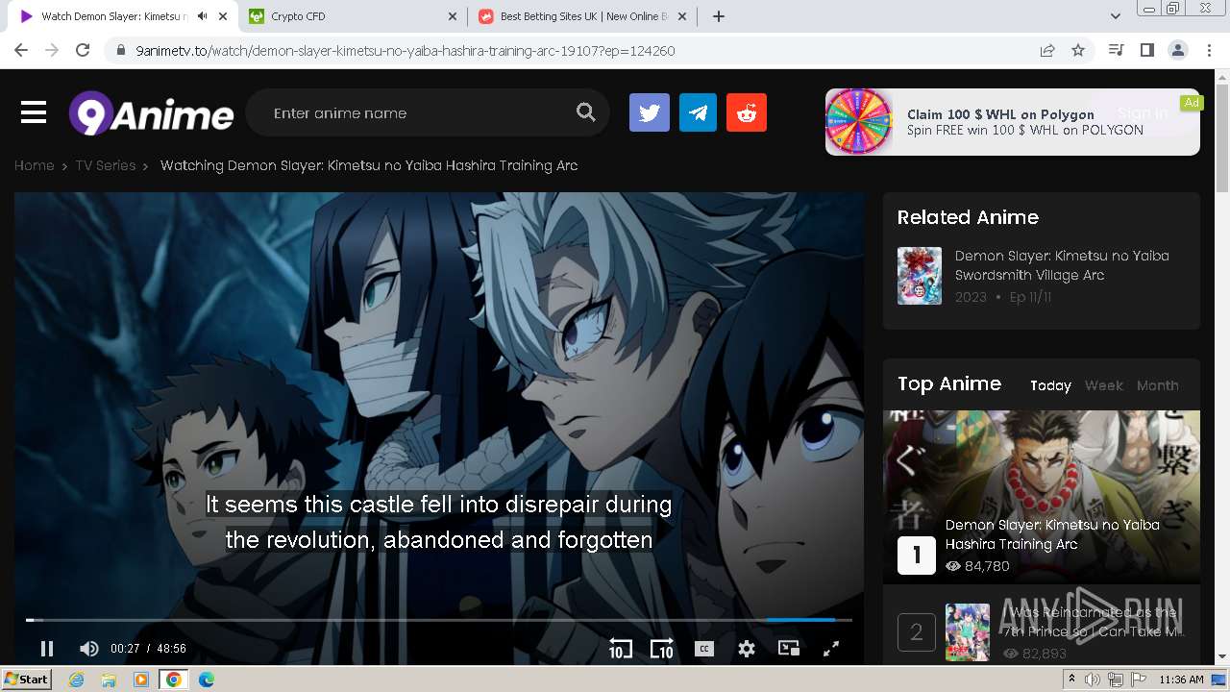Open the Chrome profile menu
This screenshot has width=1230, height=692.
pos(1177,51)
